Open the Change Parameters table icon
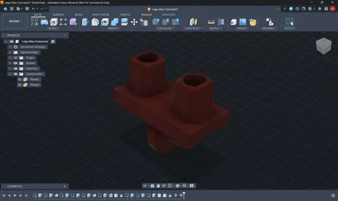 click(x=144, y=22)
